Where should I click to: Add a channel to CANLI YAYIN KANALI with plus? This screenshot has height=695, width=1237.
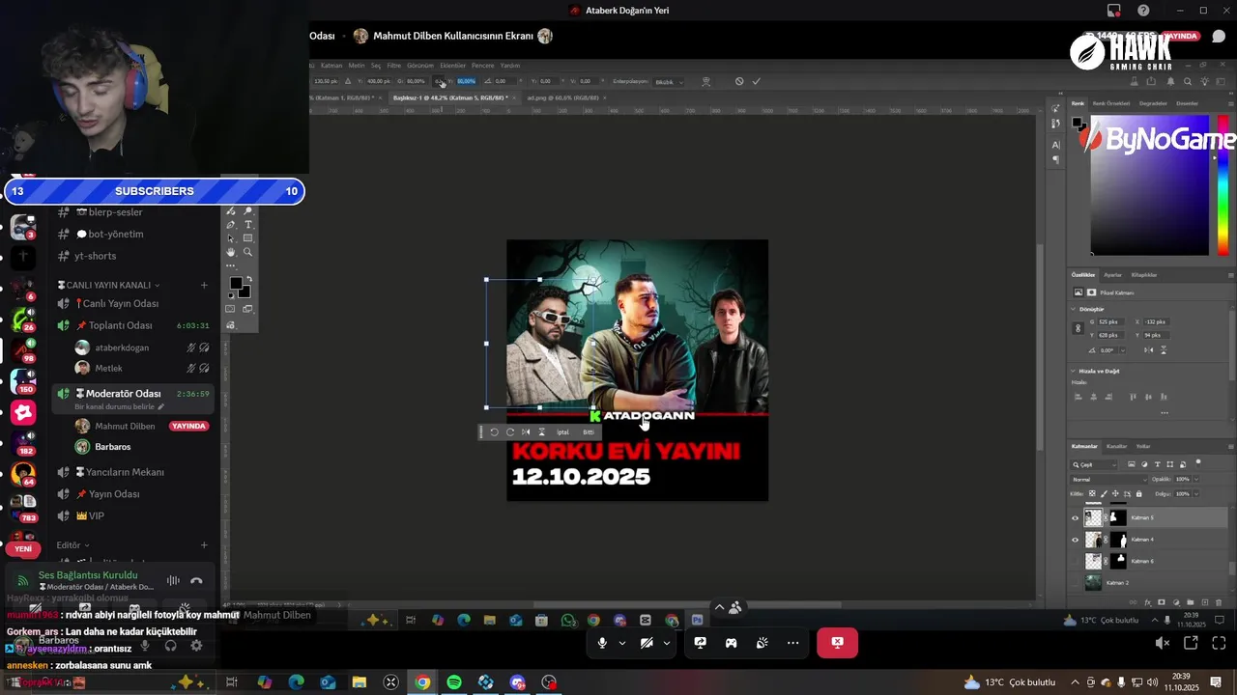[x=204, y=285]
